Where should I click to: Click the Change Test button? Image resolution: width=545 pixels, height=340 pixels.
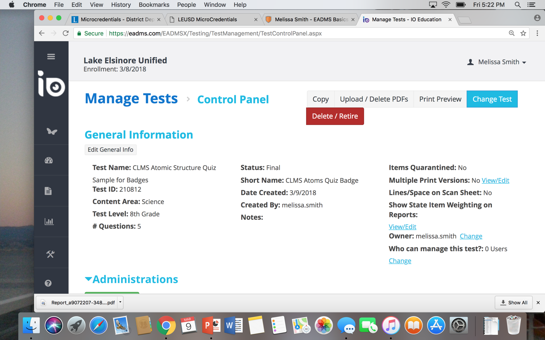(492, 99)
